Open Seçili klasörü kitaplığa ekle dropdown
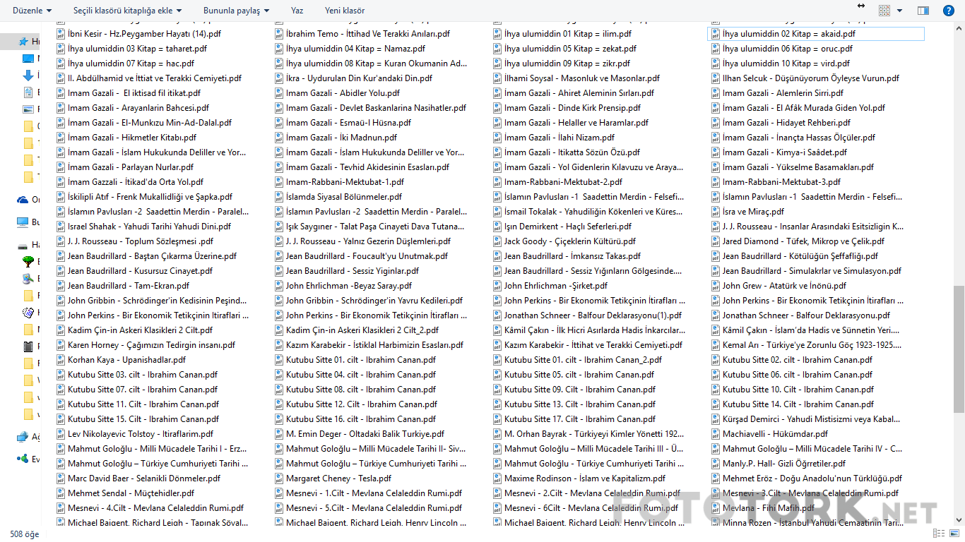Viewport: 965px width, 542px height. click(127, 11)
